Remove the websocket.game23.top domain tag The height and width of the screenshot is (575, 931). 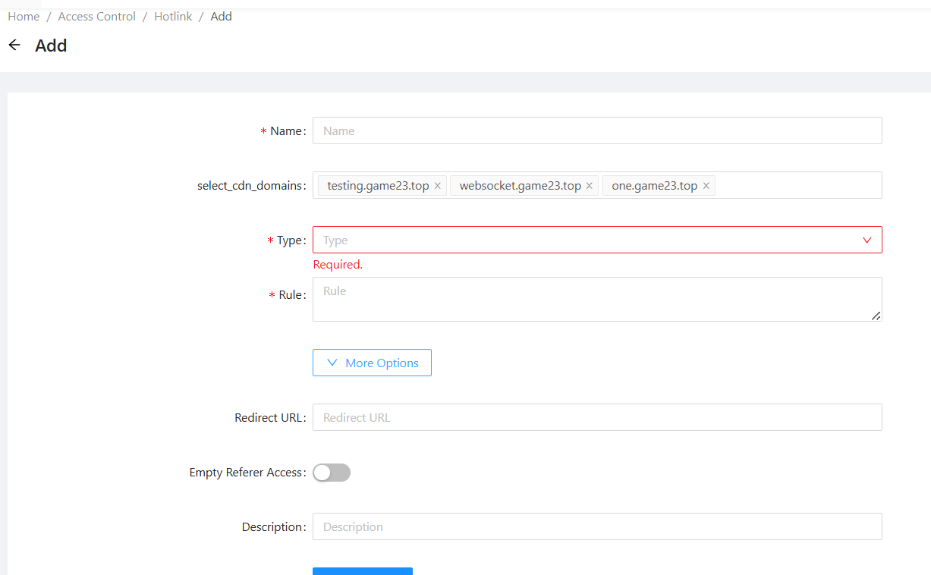[x=590, y=186]
